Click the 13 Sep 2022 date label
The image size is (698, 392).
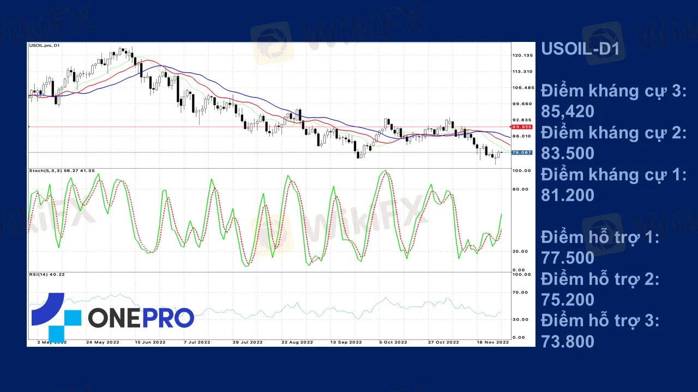[346, 342]
